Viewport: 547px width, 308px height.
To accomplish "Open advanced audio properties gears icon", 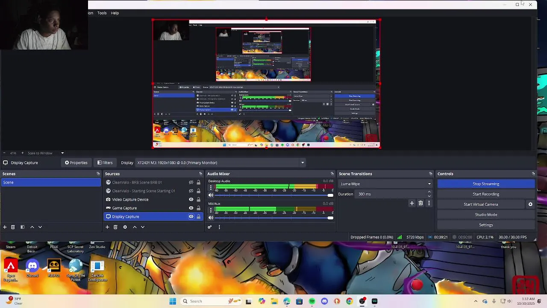I will coord(209,227).
